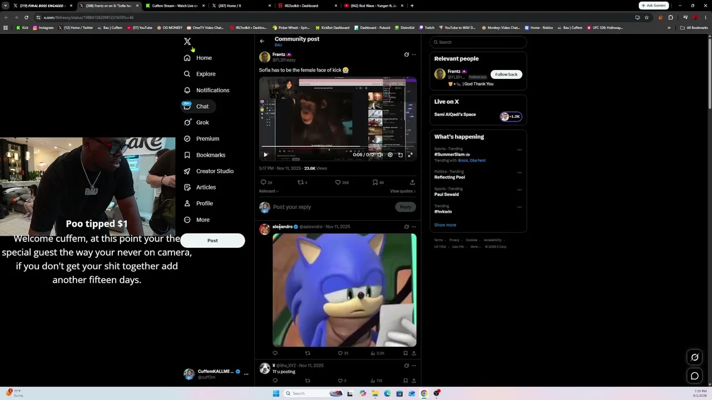Open video settings gear in Frantz's post
Screen dimensions: 712x400
(x=390, y=155)
